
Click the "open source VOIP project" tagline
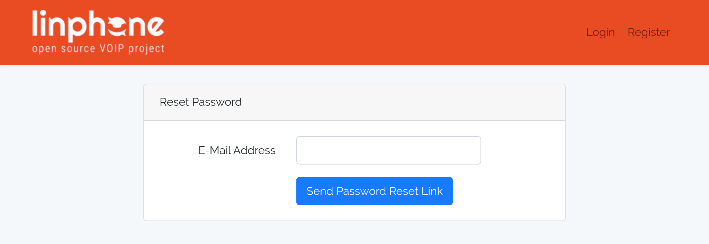(98, 49)
